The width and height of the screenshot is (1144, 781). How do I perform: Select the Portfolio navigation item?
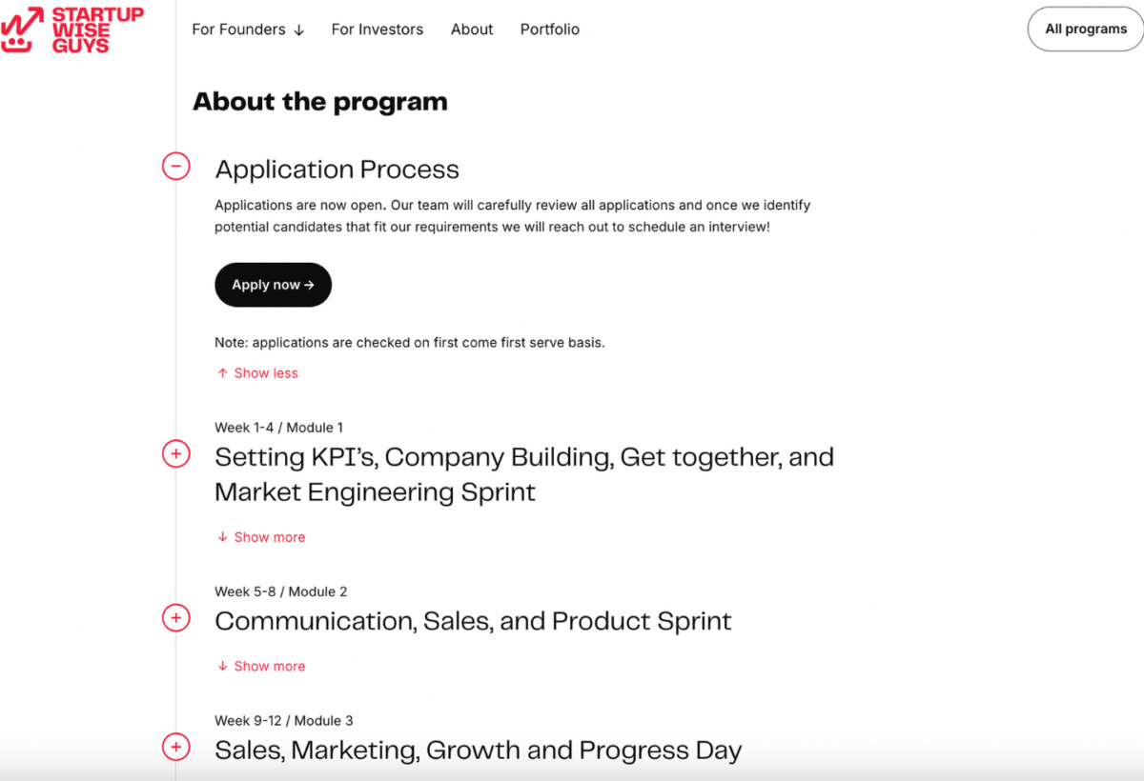coord(549,30)
